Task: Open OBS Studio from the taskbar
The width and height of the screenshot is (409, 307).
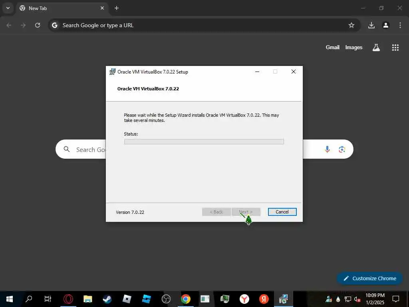Action: (166, 299)
